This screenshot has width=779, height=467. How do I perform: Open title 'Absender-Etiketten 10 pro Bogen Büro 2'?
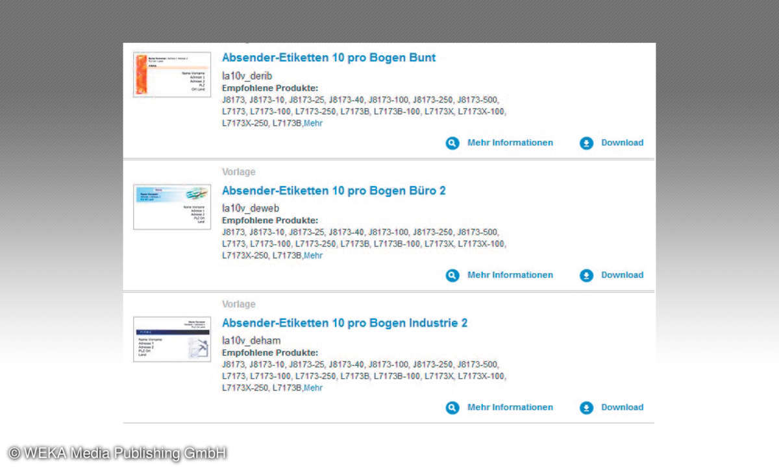[334, 191]
